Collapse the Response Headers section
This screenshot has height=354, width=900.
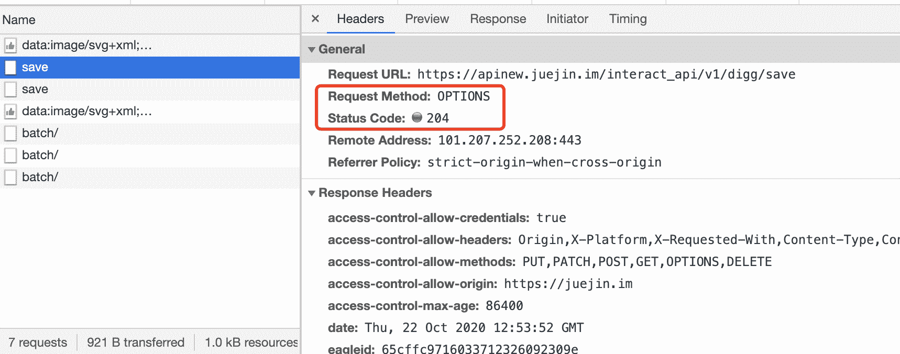(312, 193)
